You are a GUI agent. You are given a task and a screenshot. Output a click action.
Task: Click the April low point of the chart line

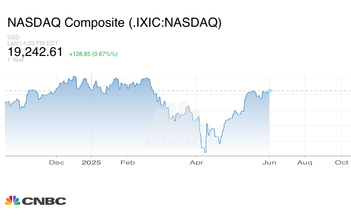(205, 152)
